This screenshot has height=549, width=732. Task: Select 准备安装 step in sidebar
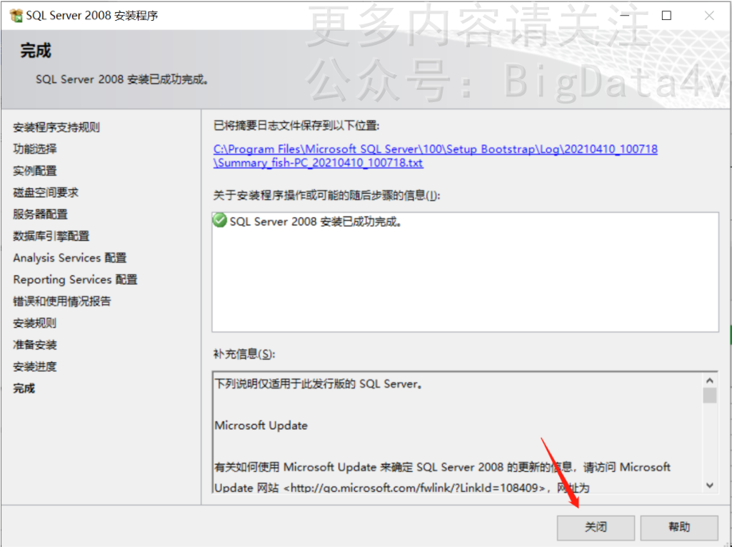tap(35, 345)
